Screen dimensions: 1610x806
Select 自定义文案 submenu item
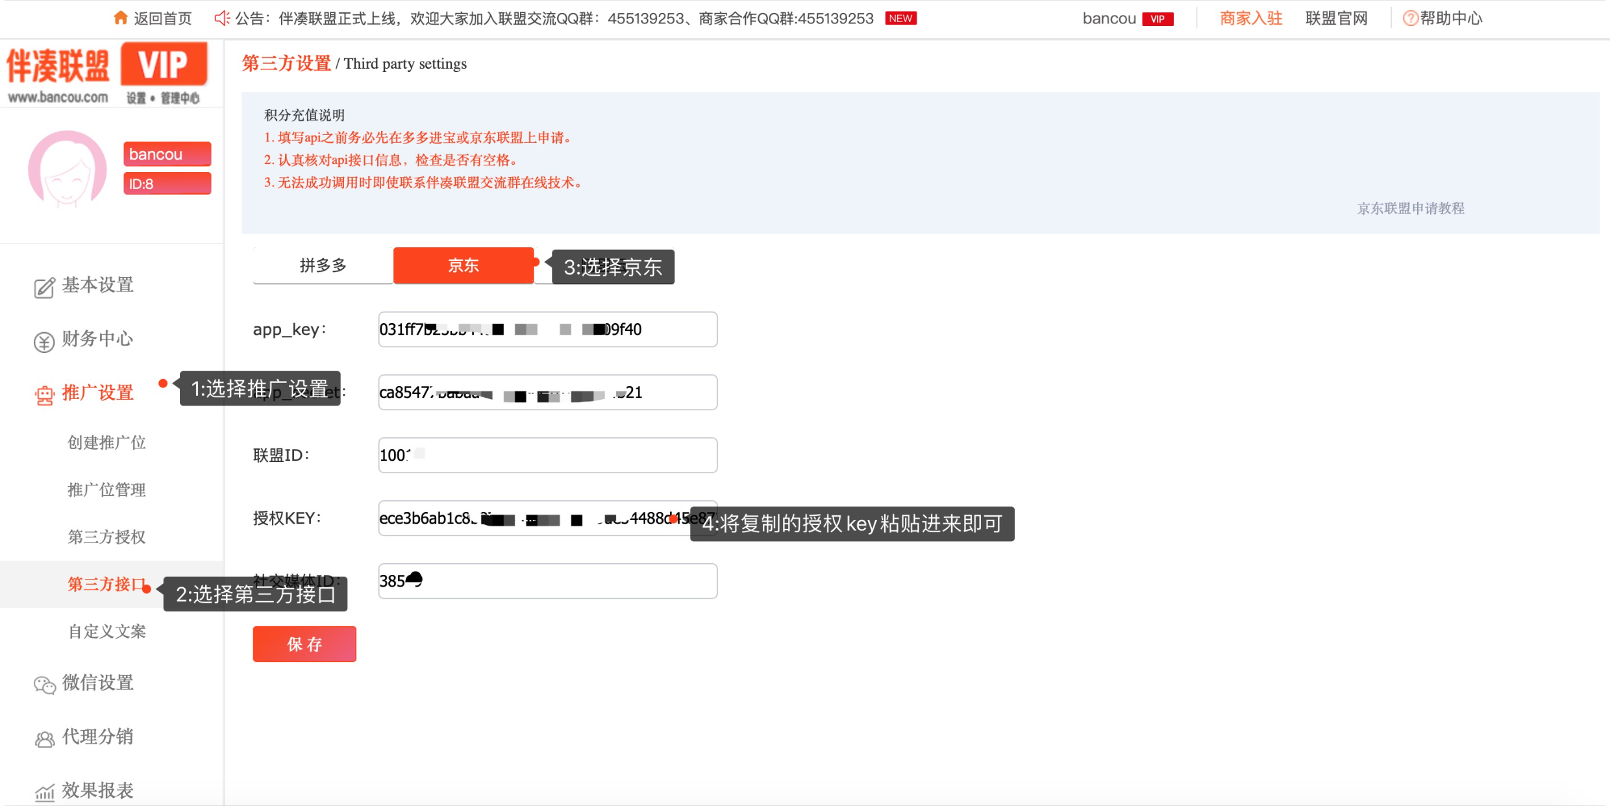point(106,632)
